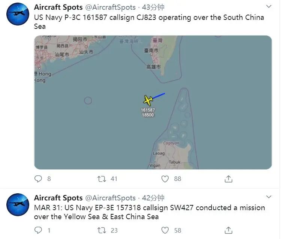Click the yellow aircraft marker on map
Screen dimensions: 281x239
pyautogui.click(x=148, y=100)
